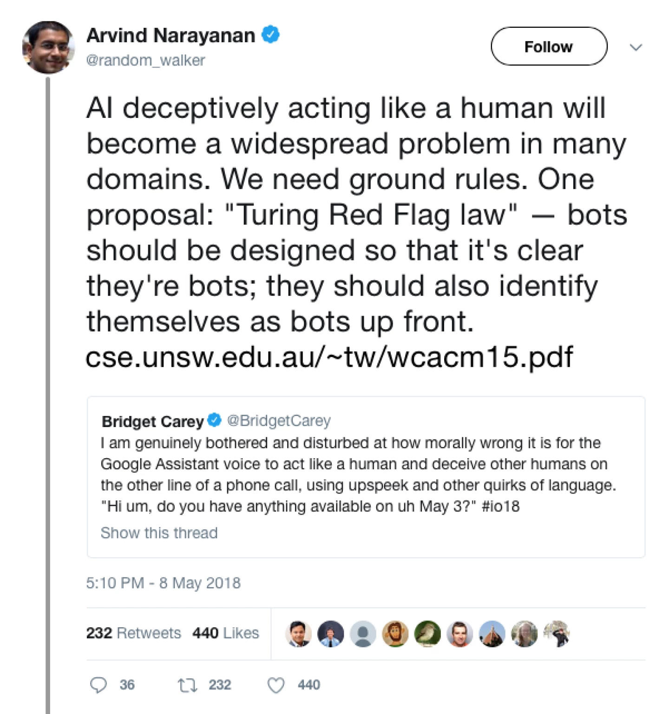Viewport: 669px width, 714px height.
Task: Click the reply speech bubble icon
Action: (98, 685)
